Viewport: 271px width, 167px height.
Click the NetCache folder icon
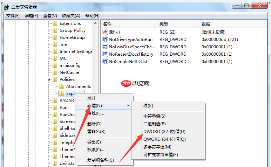(55, 72)
